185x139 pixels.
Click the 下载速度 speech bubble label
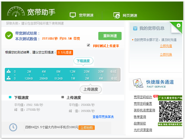pyautogui.click(x=83, y=61)
